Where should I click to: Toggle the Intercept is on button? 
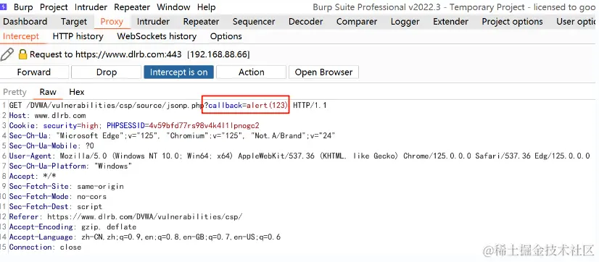[x=179, y=72]
